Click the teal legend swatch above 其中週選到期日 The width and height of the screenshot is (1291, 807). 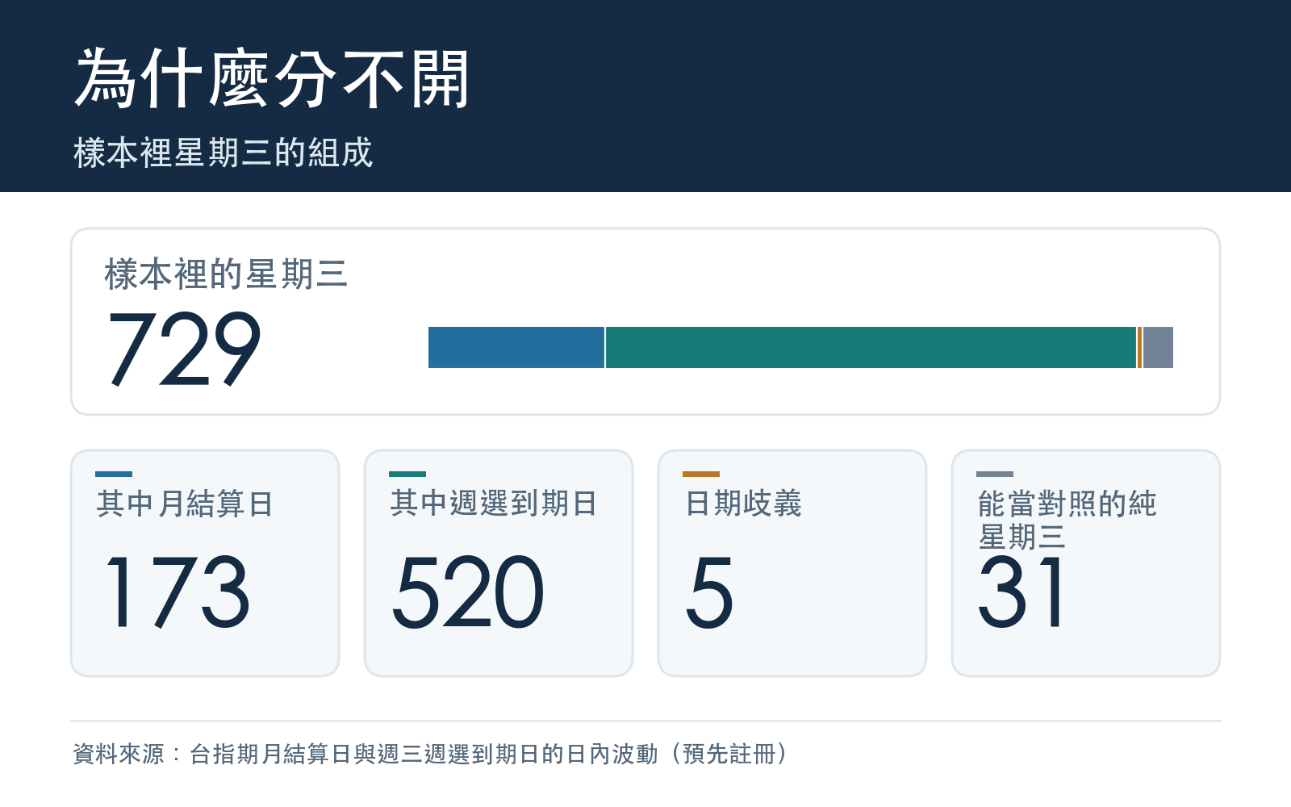point(407,475)
